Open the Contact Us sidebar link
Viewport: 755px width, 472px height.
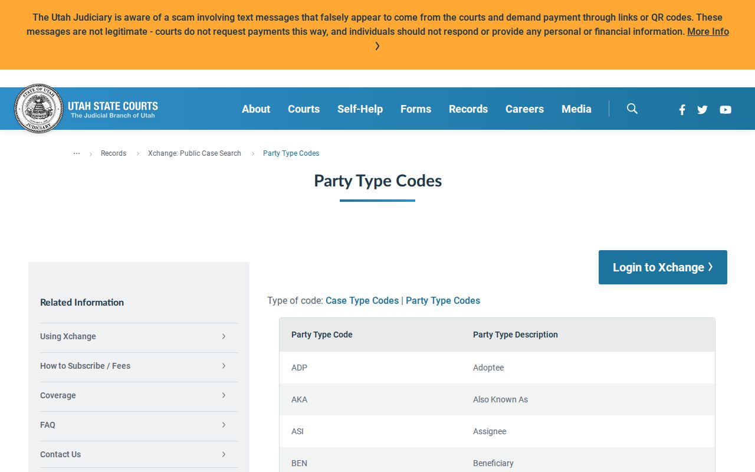60,454
